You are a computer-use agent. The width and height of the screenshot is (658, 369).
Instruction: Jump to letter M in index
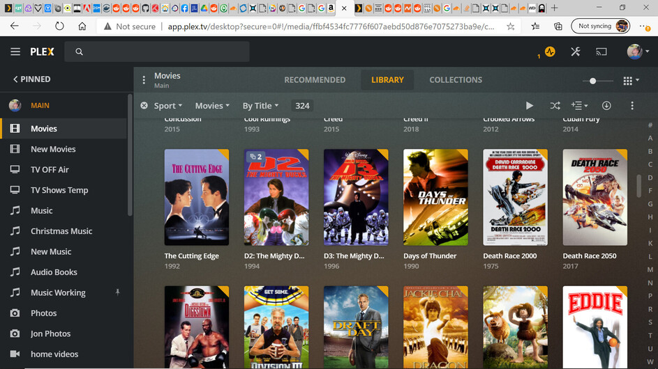pyautogui.click(x=650, y=269)
